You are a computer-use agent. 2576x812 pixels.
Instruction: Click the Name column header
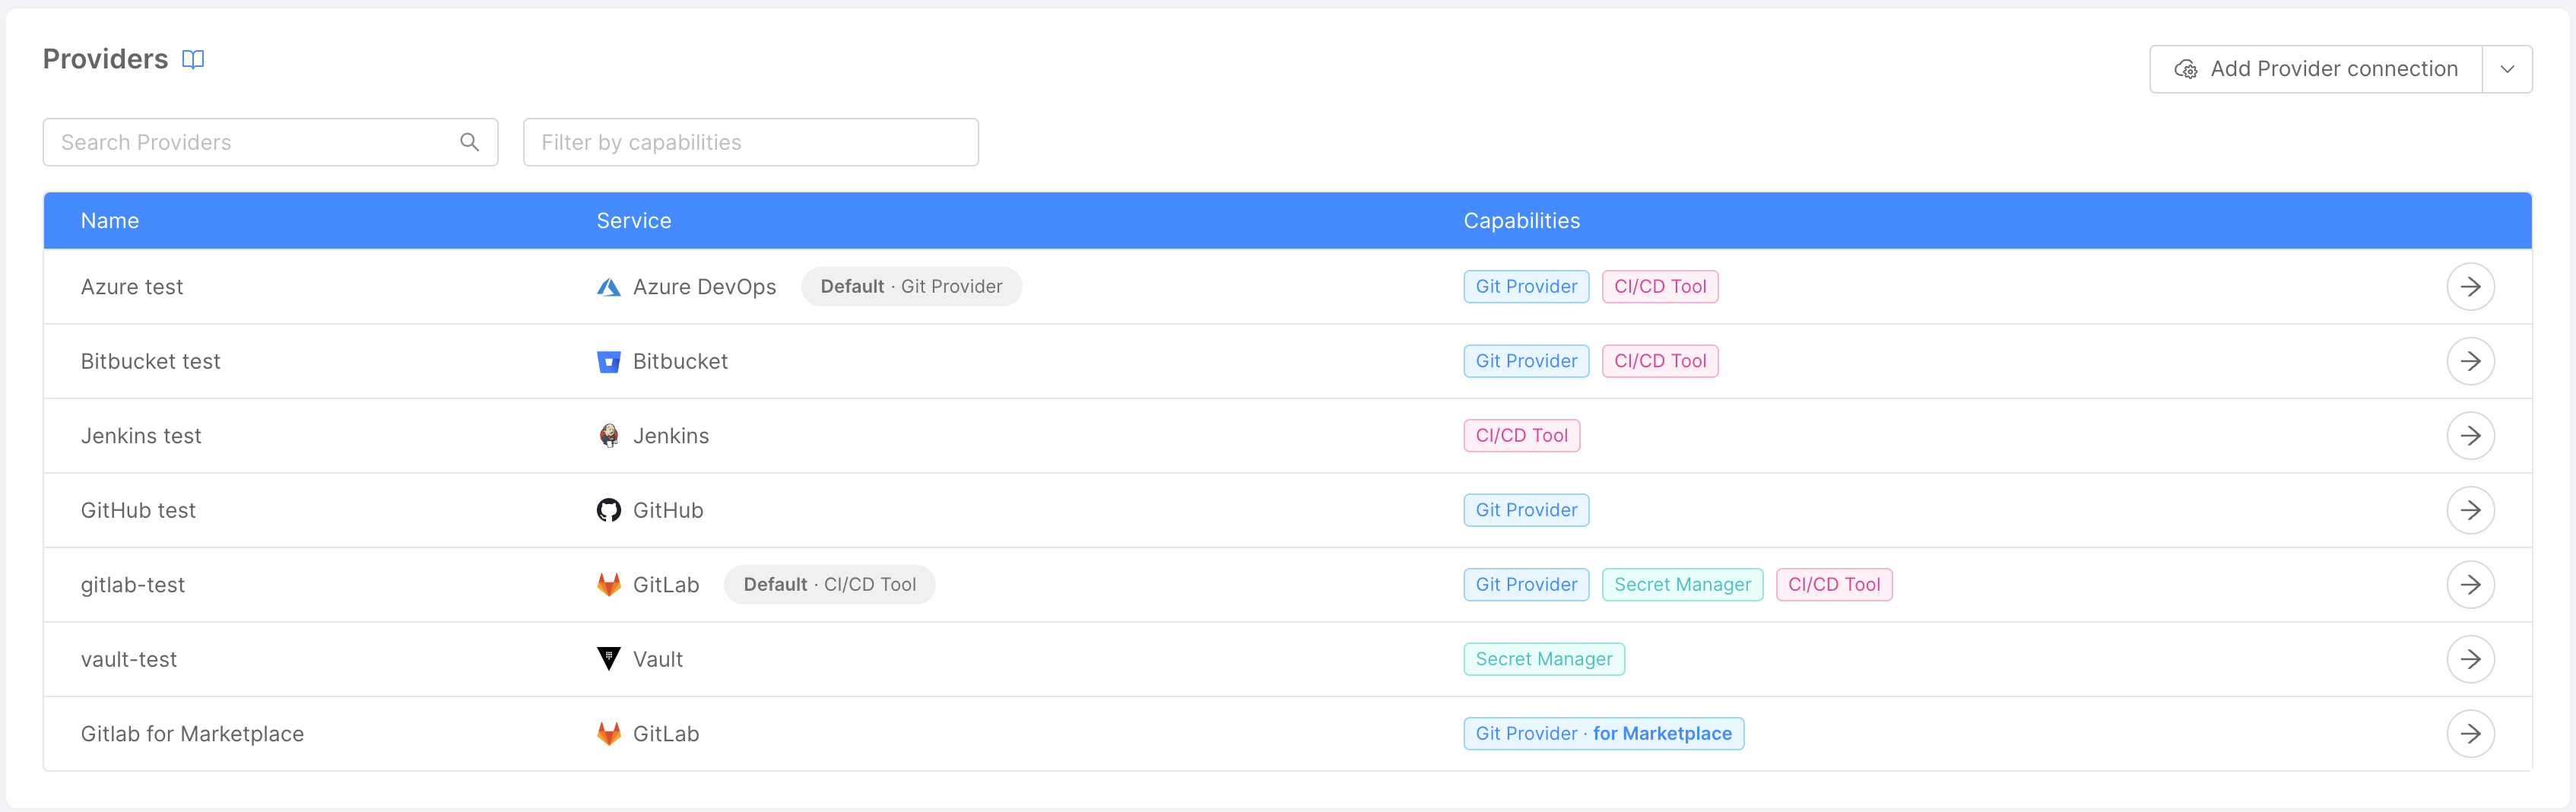[109, 220]
